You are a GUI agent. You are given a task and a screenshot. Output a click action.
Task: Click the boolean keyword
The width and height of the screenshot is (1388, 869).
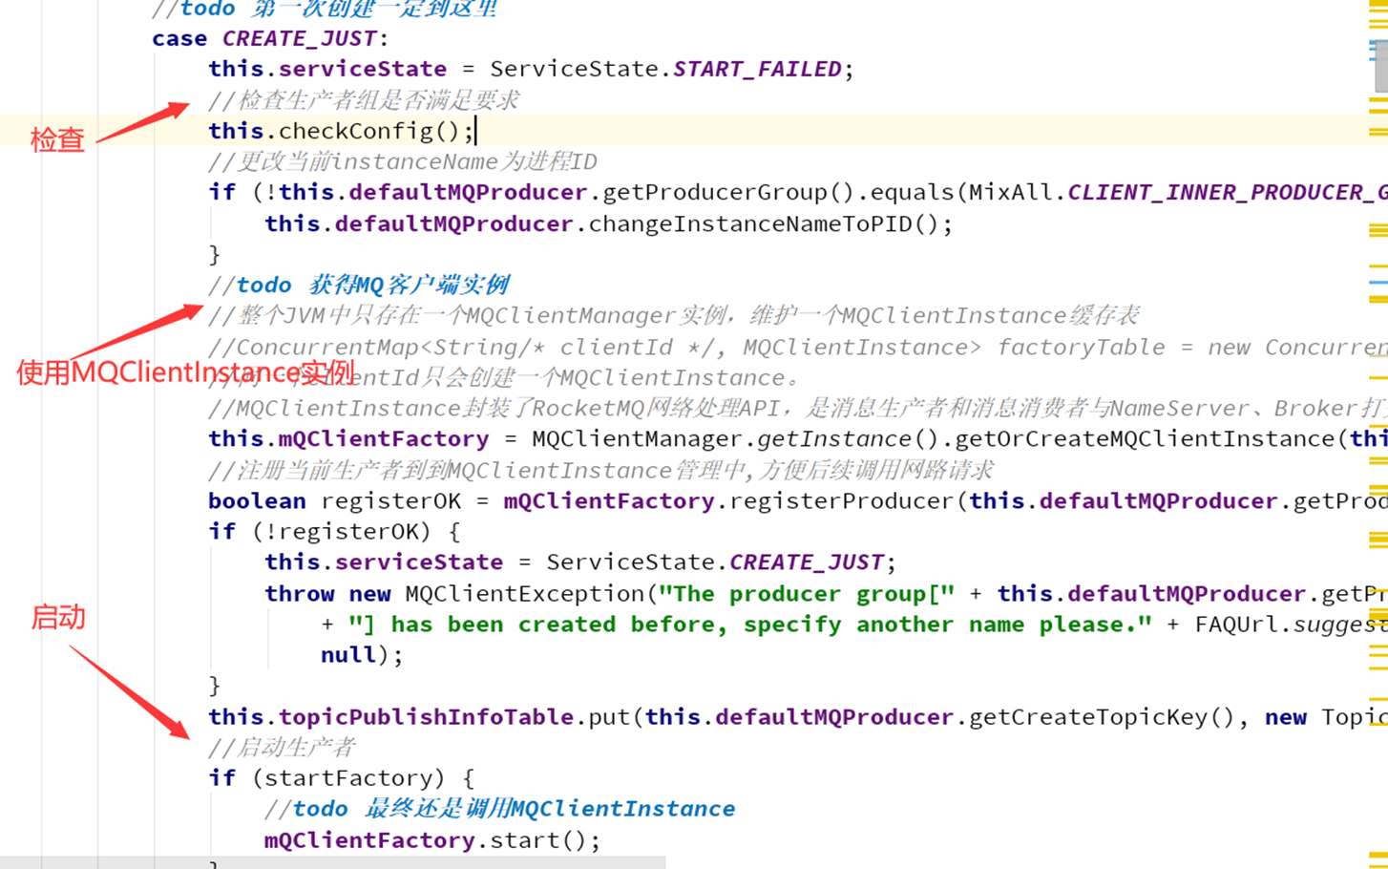click(x=257, y=500)
